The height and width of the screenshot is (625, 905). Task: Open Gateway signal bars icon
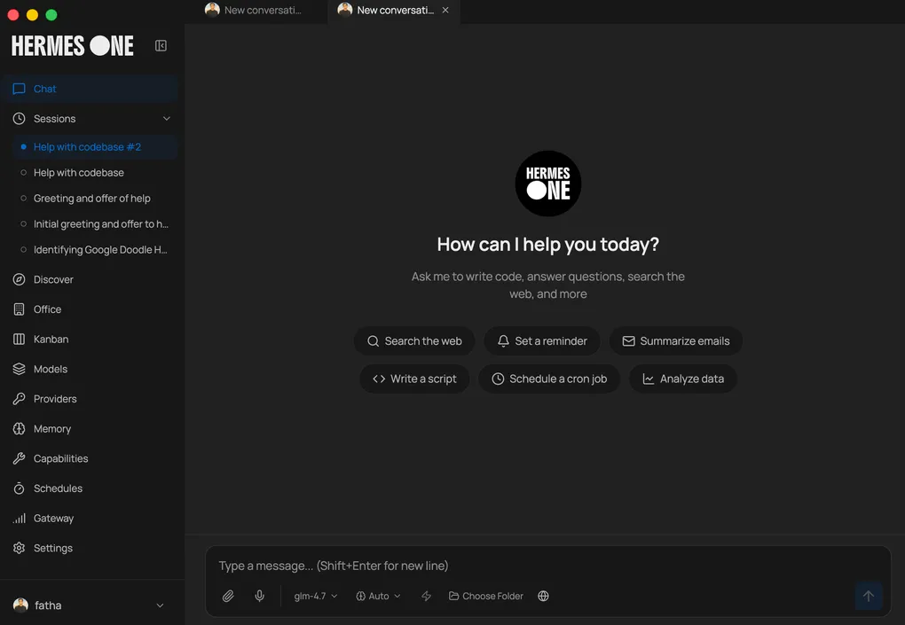point(19,519)
